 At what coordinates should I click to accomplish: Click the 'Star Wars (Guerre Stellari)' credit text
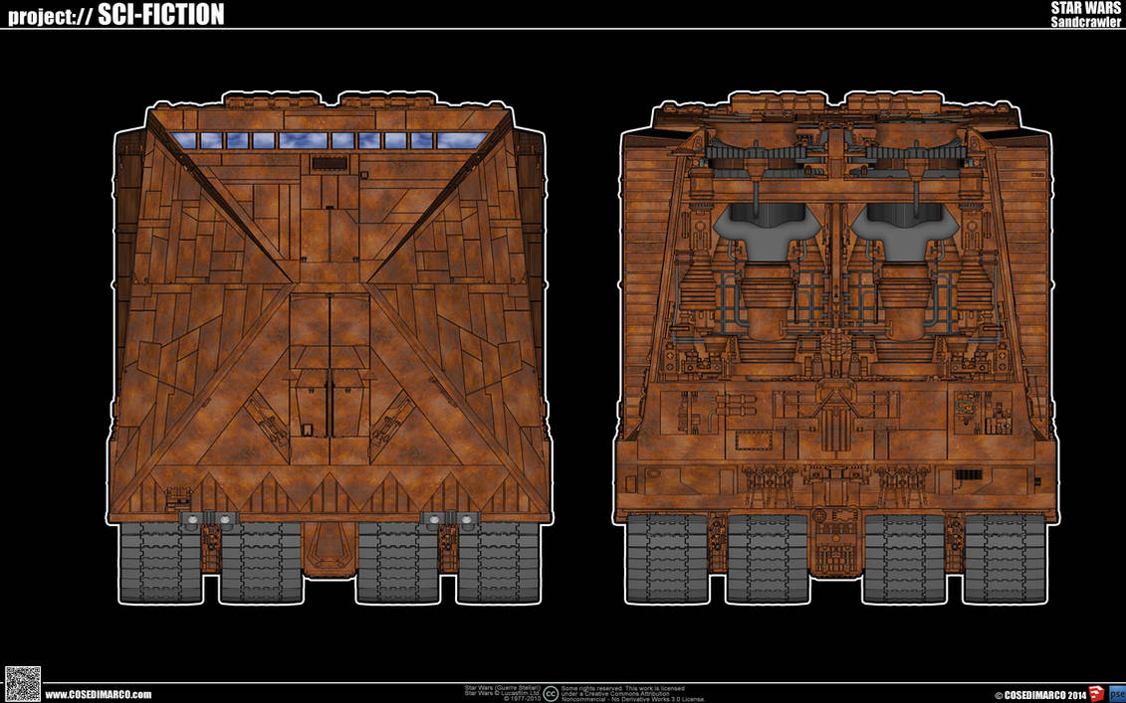tap(502, 693)
